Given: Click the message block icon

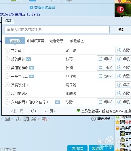Looking at the screenshot, I should [x=44, y=119].
